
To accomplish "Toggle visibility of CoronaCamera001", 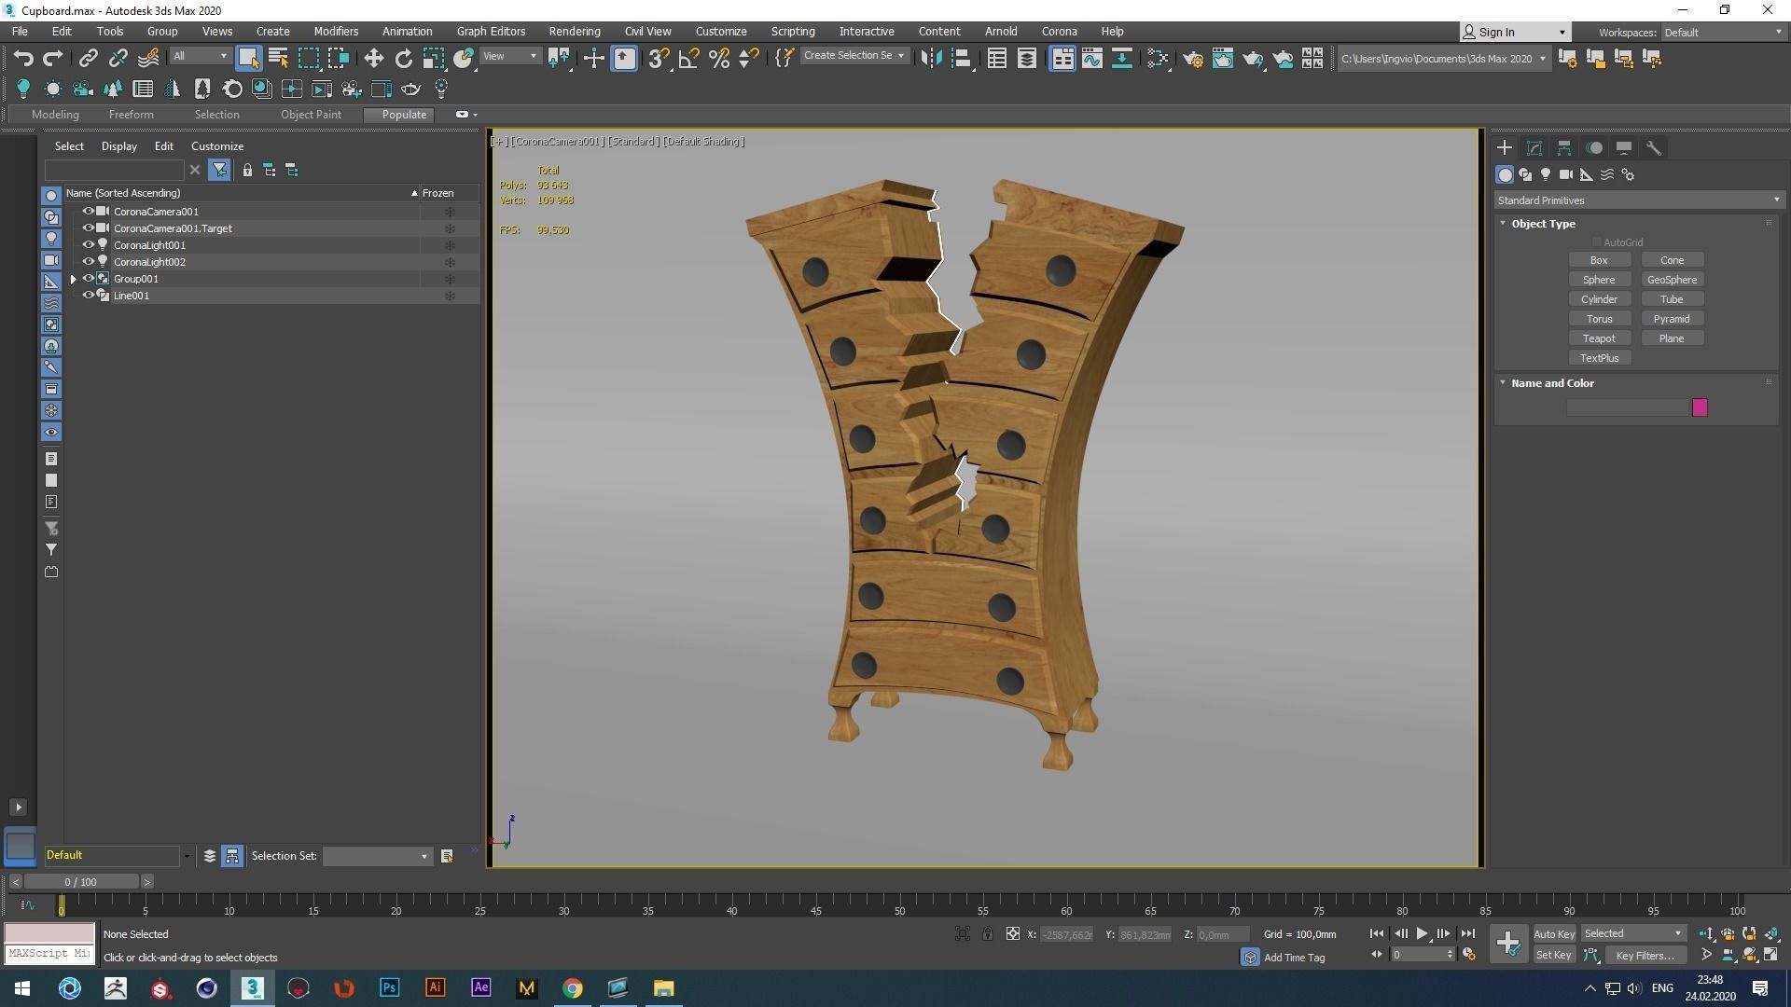I will (89, 212).
